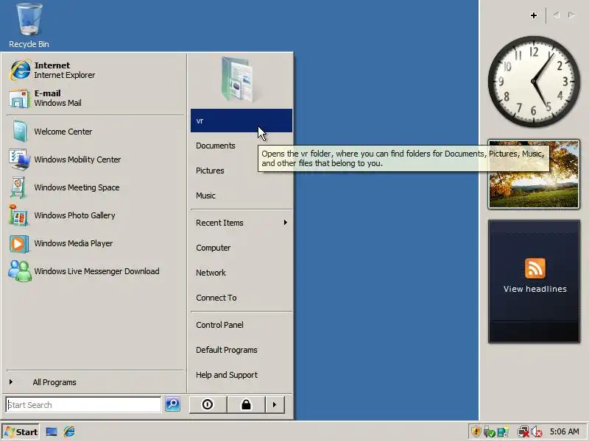Click the power button icon
The width and height of the screenshot is (589, 441).
click(208, 405)
